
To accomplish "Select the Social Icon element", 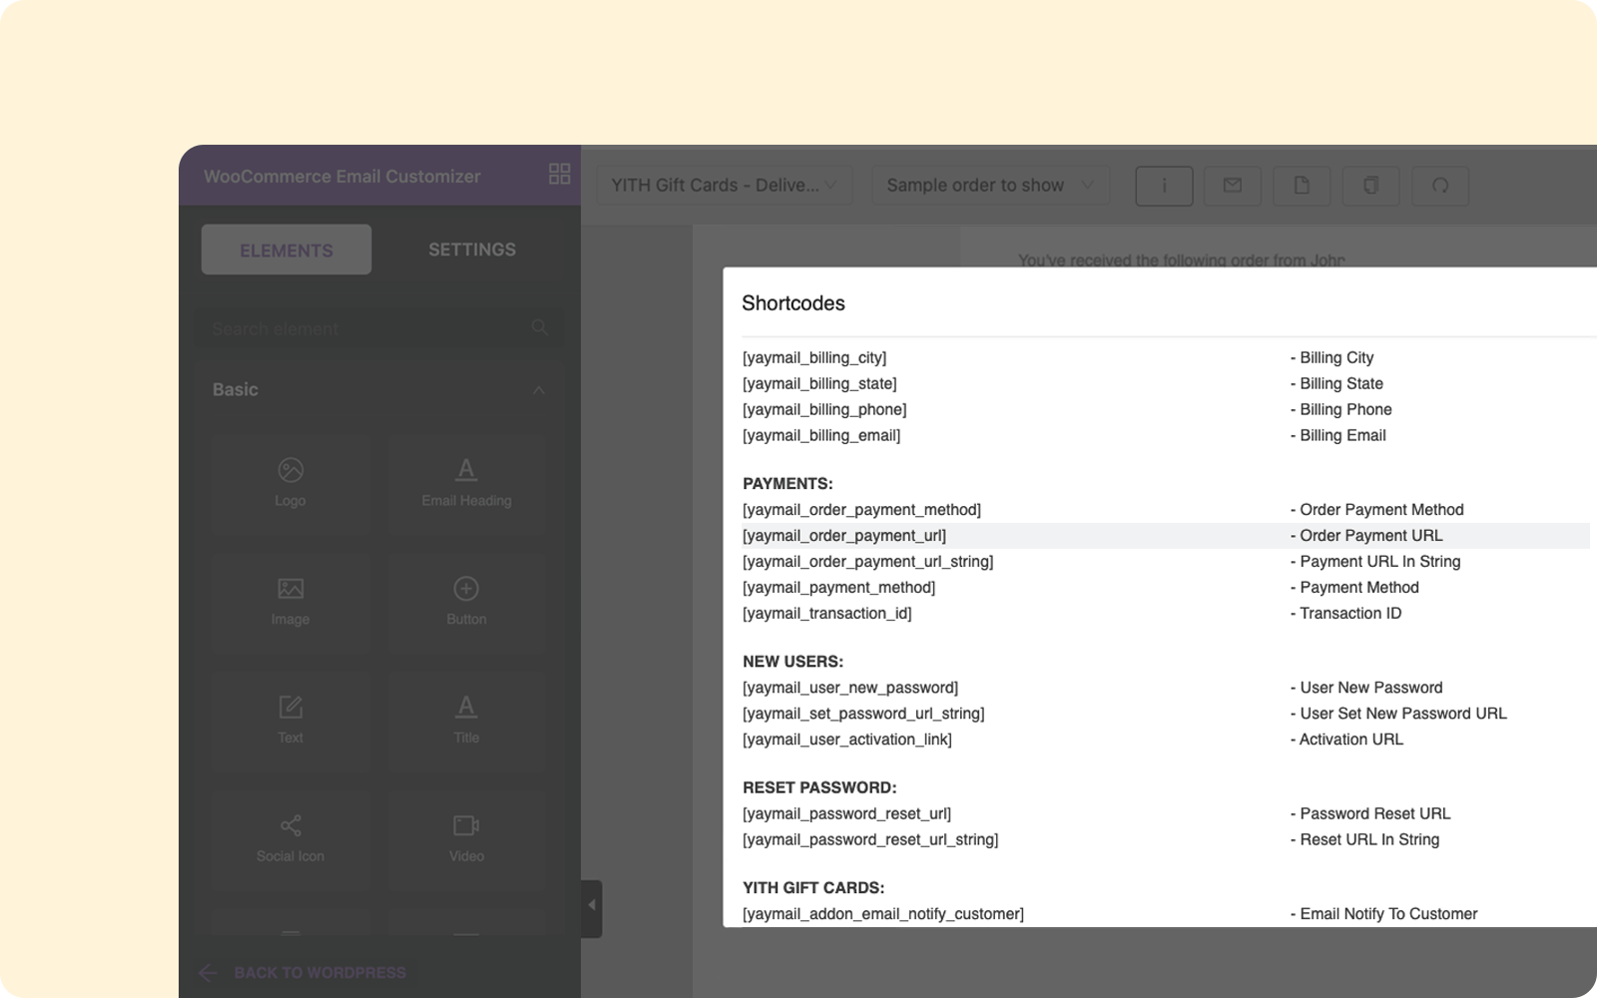I will point(290,840).
